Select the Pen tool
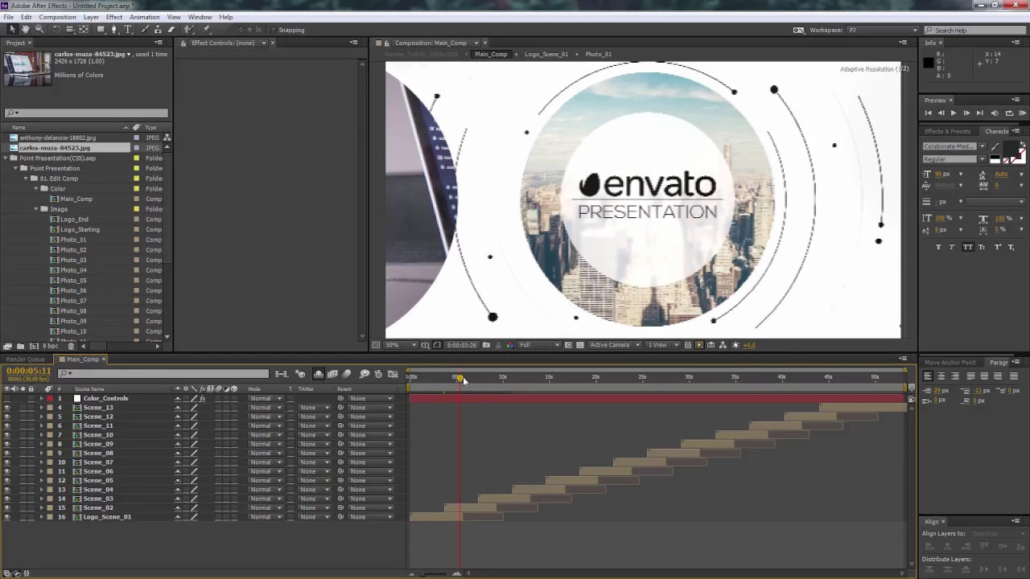The width and height of the screenshot is (1030, 579). click(x=114, y=30)
